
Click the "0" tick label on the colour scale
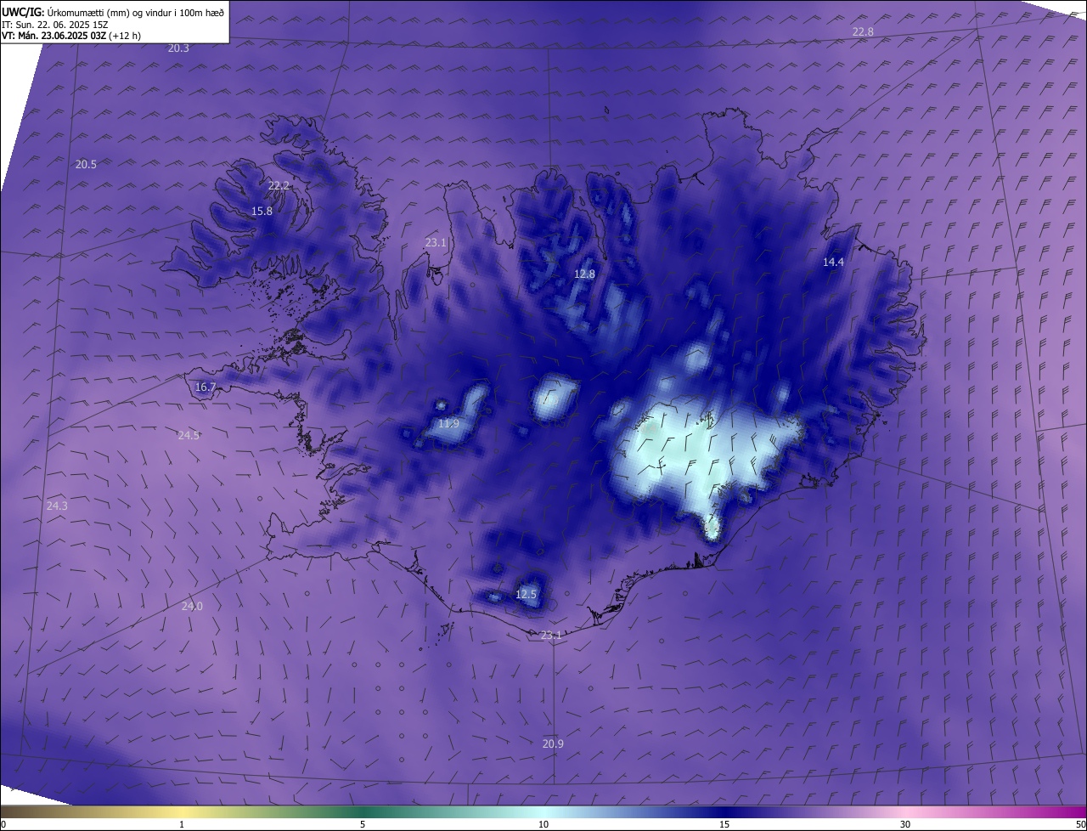coord(3,824)
